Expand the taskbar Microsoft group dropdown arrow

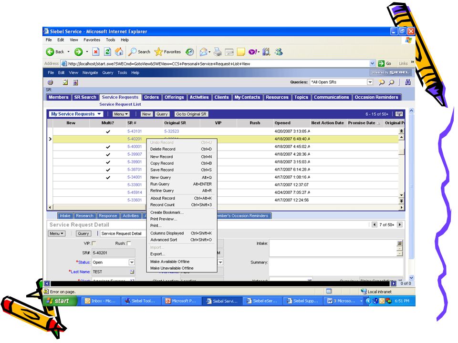coord(361,301)
